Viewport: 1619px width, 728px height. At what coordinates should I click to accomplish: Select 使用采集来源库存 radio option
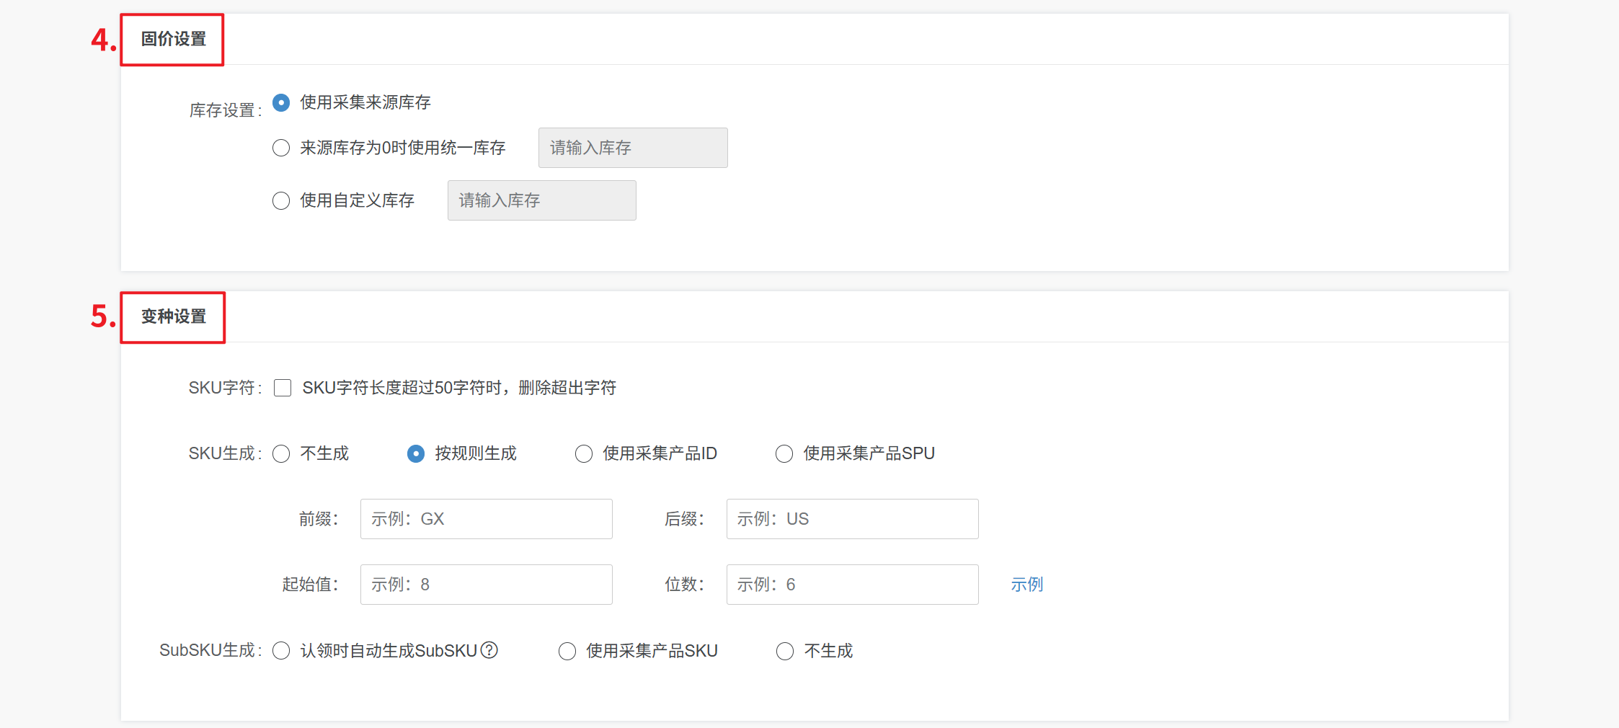tap(281, 102)
